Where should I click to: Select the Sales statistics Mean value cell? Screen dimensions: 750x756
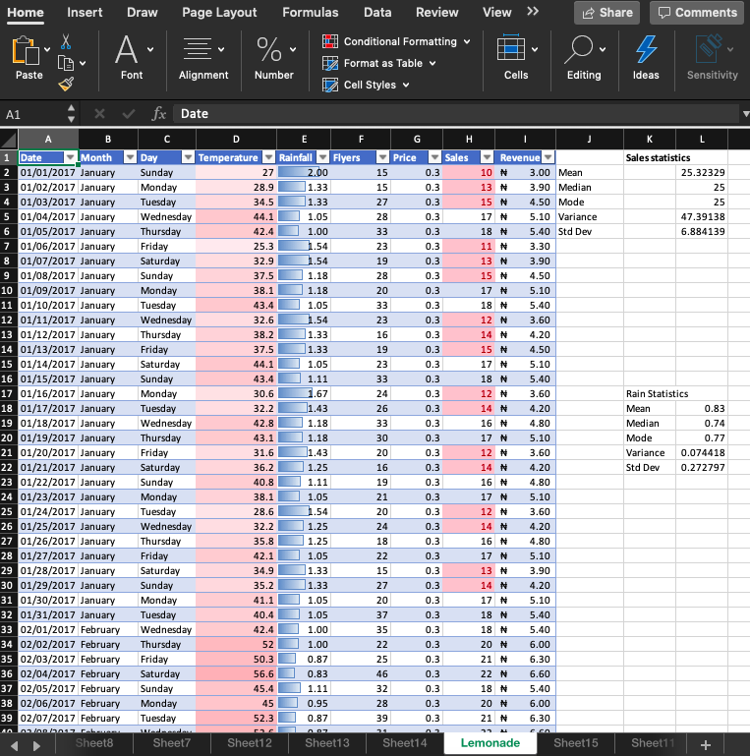702,172
